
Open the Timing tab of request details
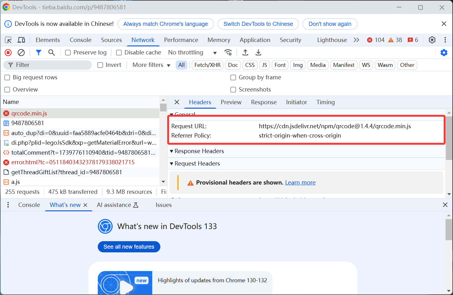pyautogui.click(x=325, y=102)
